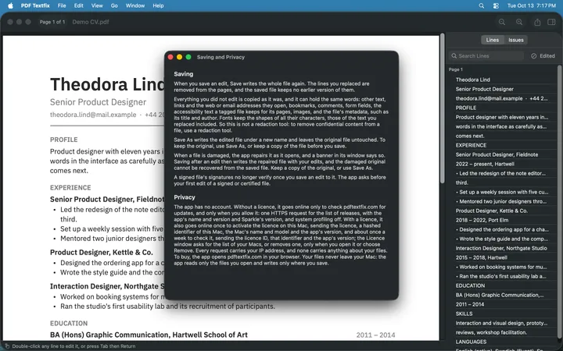563x351 pixels.
Task: Click the PROFILE heading on the PDF page
Action: coord(63,140)
